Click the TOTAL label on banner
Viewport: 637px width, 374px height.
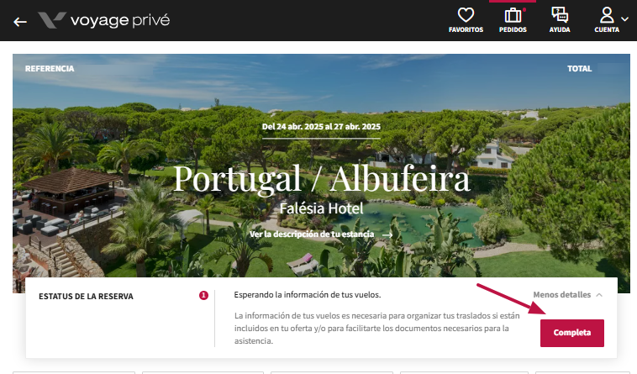tap(579, 69)
